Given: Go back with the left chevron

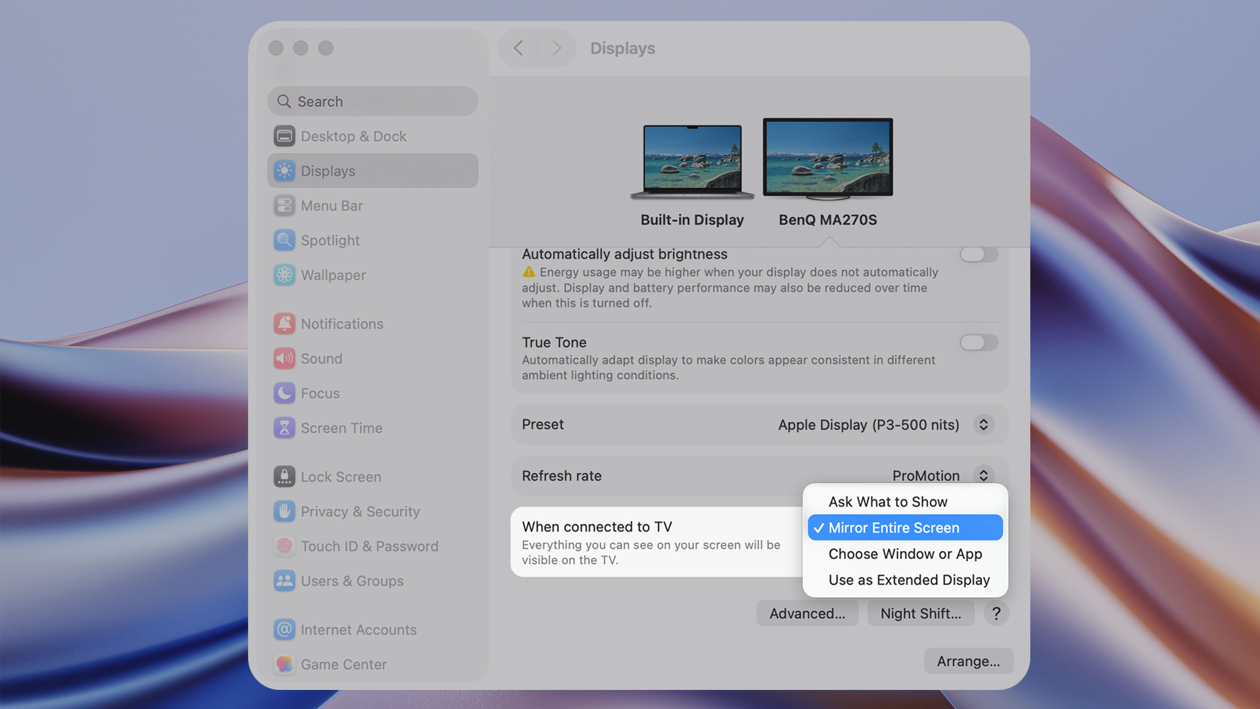Looking at the screenshot, I should [518, 48].
